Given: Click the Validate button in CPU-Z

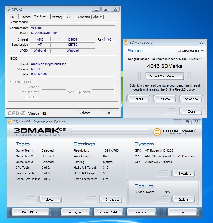Looking at the screenshot, I should tap(85, 113).
